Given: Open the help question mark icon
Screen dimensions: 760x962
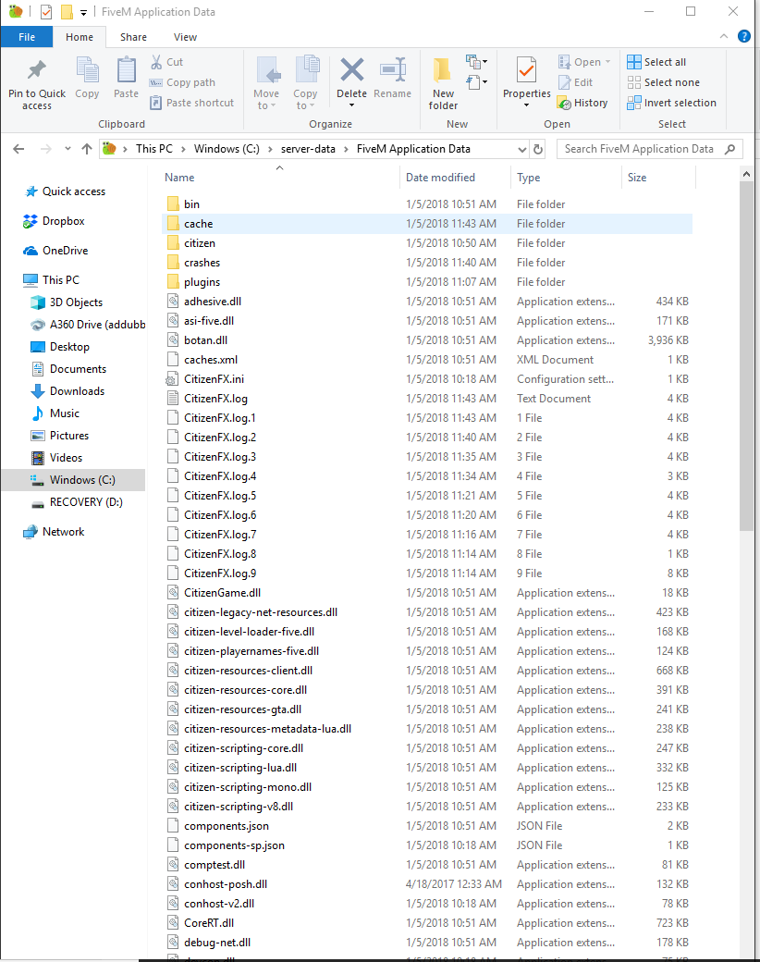Looking at the screenshot, I should [x=744, y=37].
